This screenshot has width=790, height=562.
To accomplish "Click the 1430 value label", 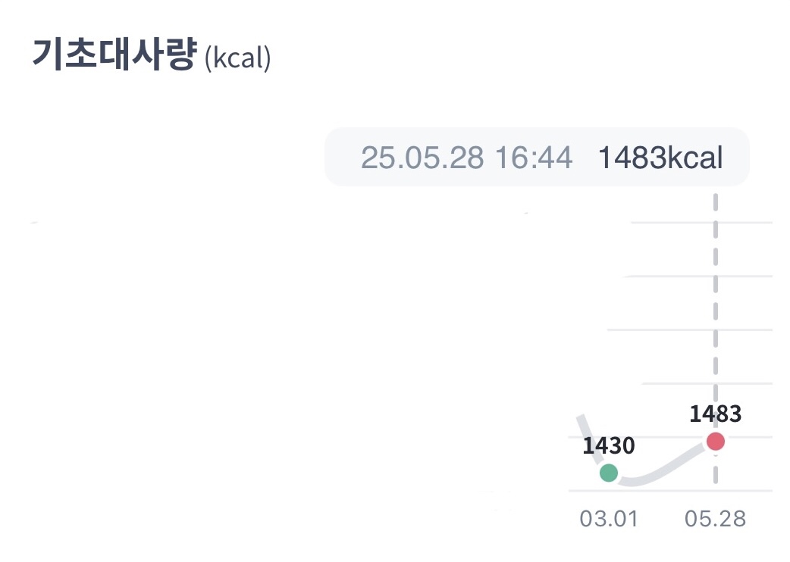I will 608,446.
